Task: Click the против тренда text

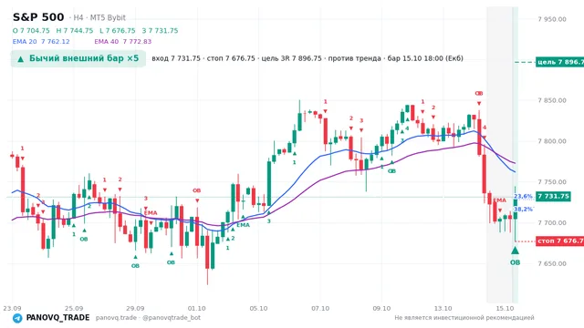Action: tap(355, 58)
